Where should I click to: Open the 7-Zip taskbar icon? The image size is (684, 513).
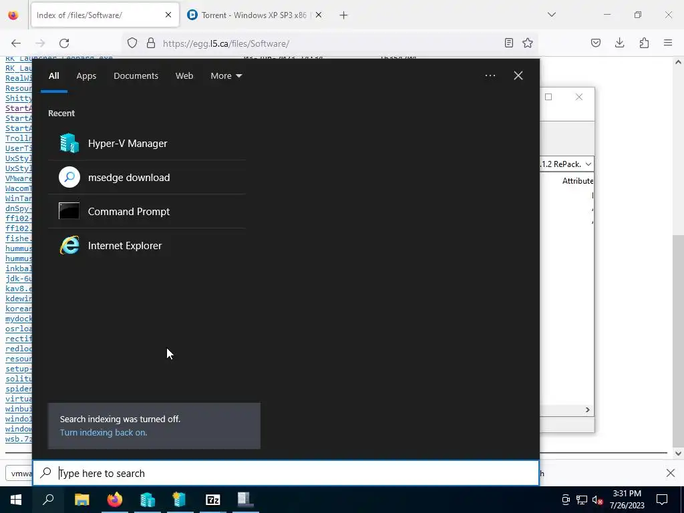tap(213, 500)
